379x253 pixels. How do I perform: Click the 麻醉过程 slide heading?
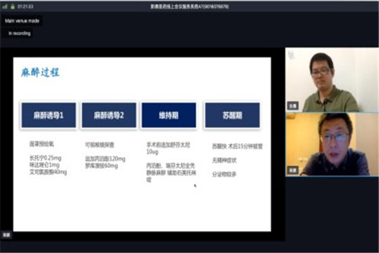point(41,73)
